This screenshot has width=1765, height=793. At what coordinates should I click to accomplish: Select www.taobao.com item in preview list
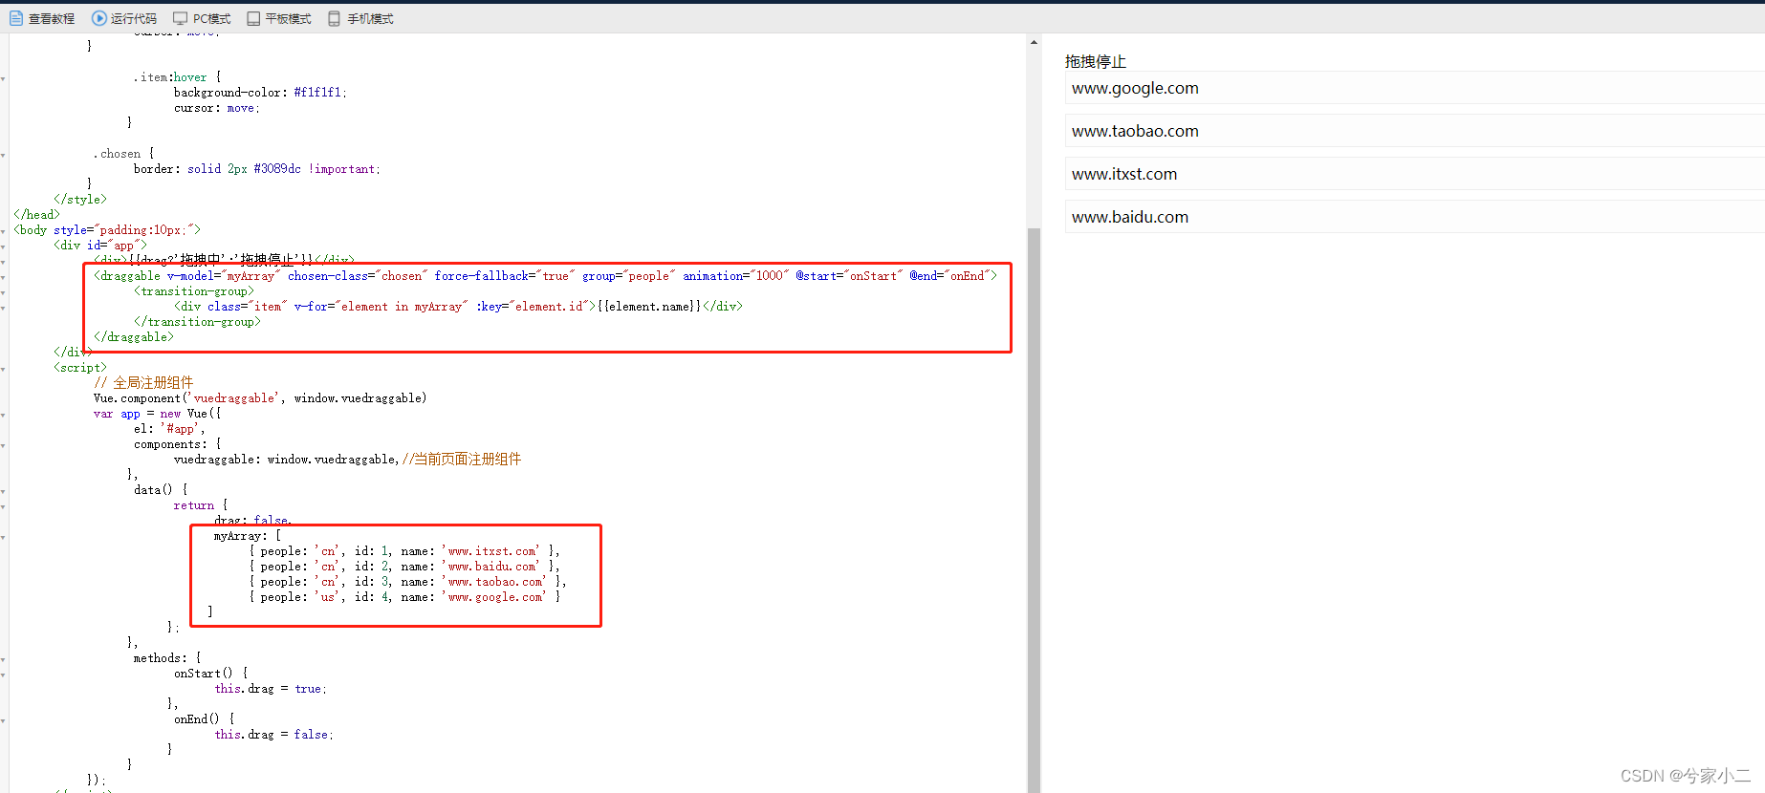coord(1414,131)
